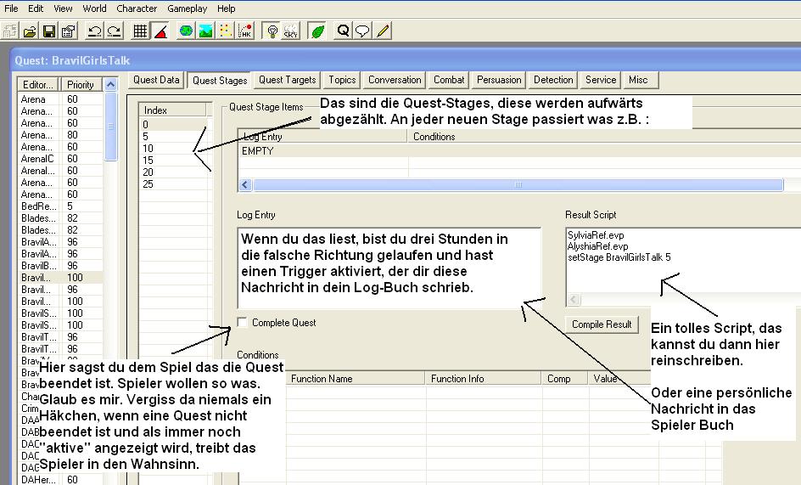Open the Topics tab
801x485 pixels.
[342, 80]
